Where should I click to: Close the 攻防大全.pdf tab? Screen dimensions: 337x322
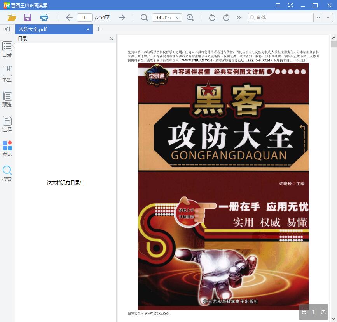[88, 29]
